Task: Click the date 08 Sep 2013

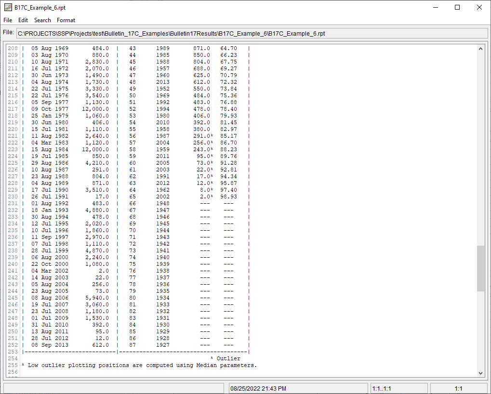Action: 50,345
